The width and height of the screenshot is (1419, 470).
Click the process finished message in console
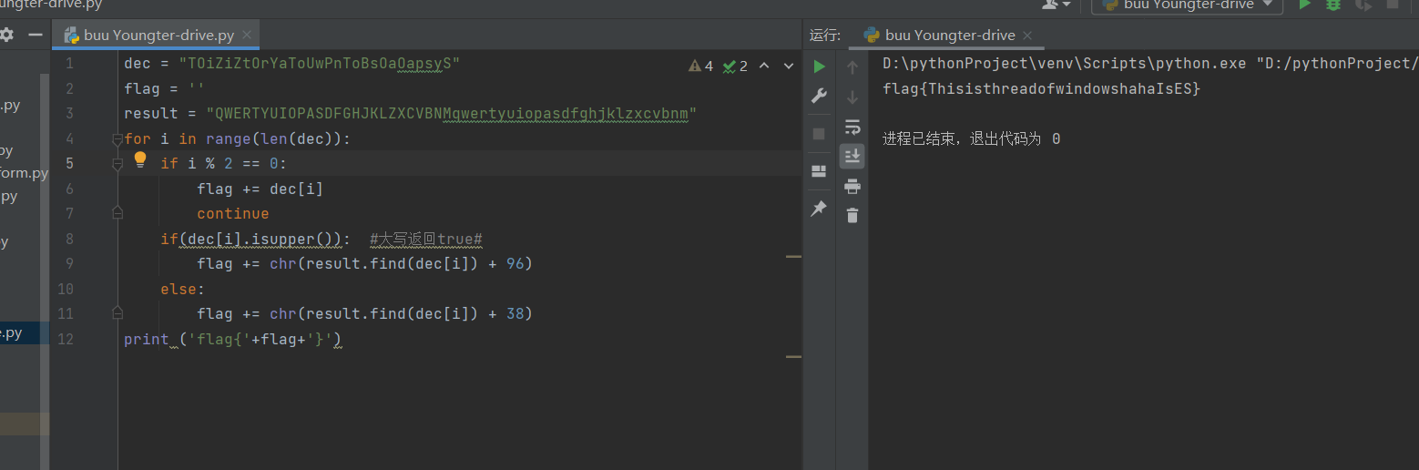click(x=972, y=138)
